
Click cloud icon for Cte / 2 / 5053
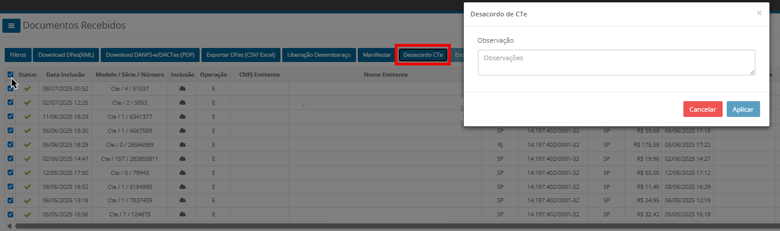tap(182, 102)
